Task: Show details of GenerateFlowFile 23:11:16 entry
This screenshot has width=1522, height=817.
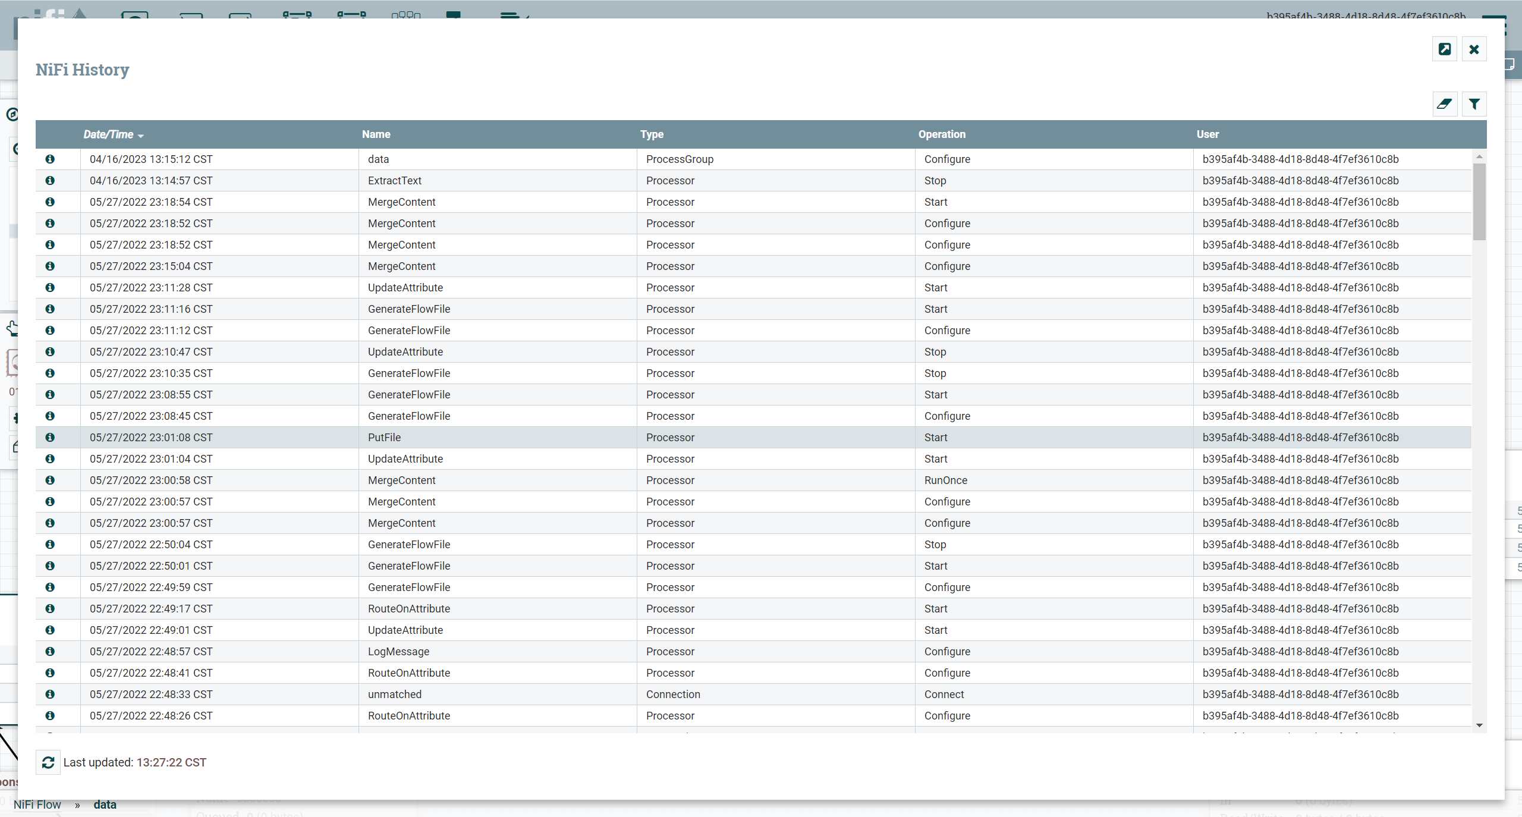Action: [x=50, y=309]
